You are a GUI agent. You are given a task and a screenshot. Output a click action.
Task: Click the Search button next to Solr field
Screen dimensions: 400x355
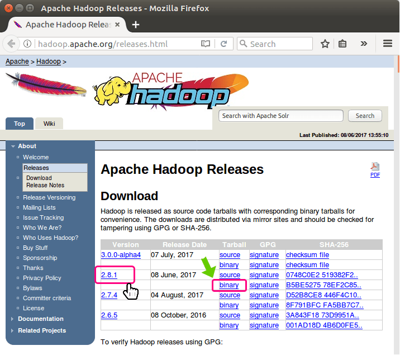click(x=365, y=116)
